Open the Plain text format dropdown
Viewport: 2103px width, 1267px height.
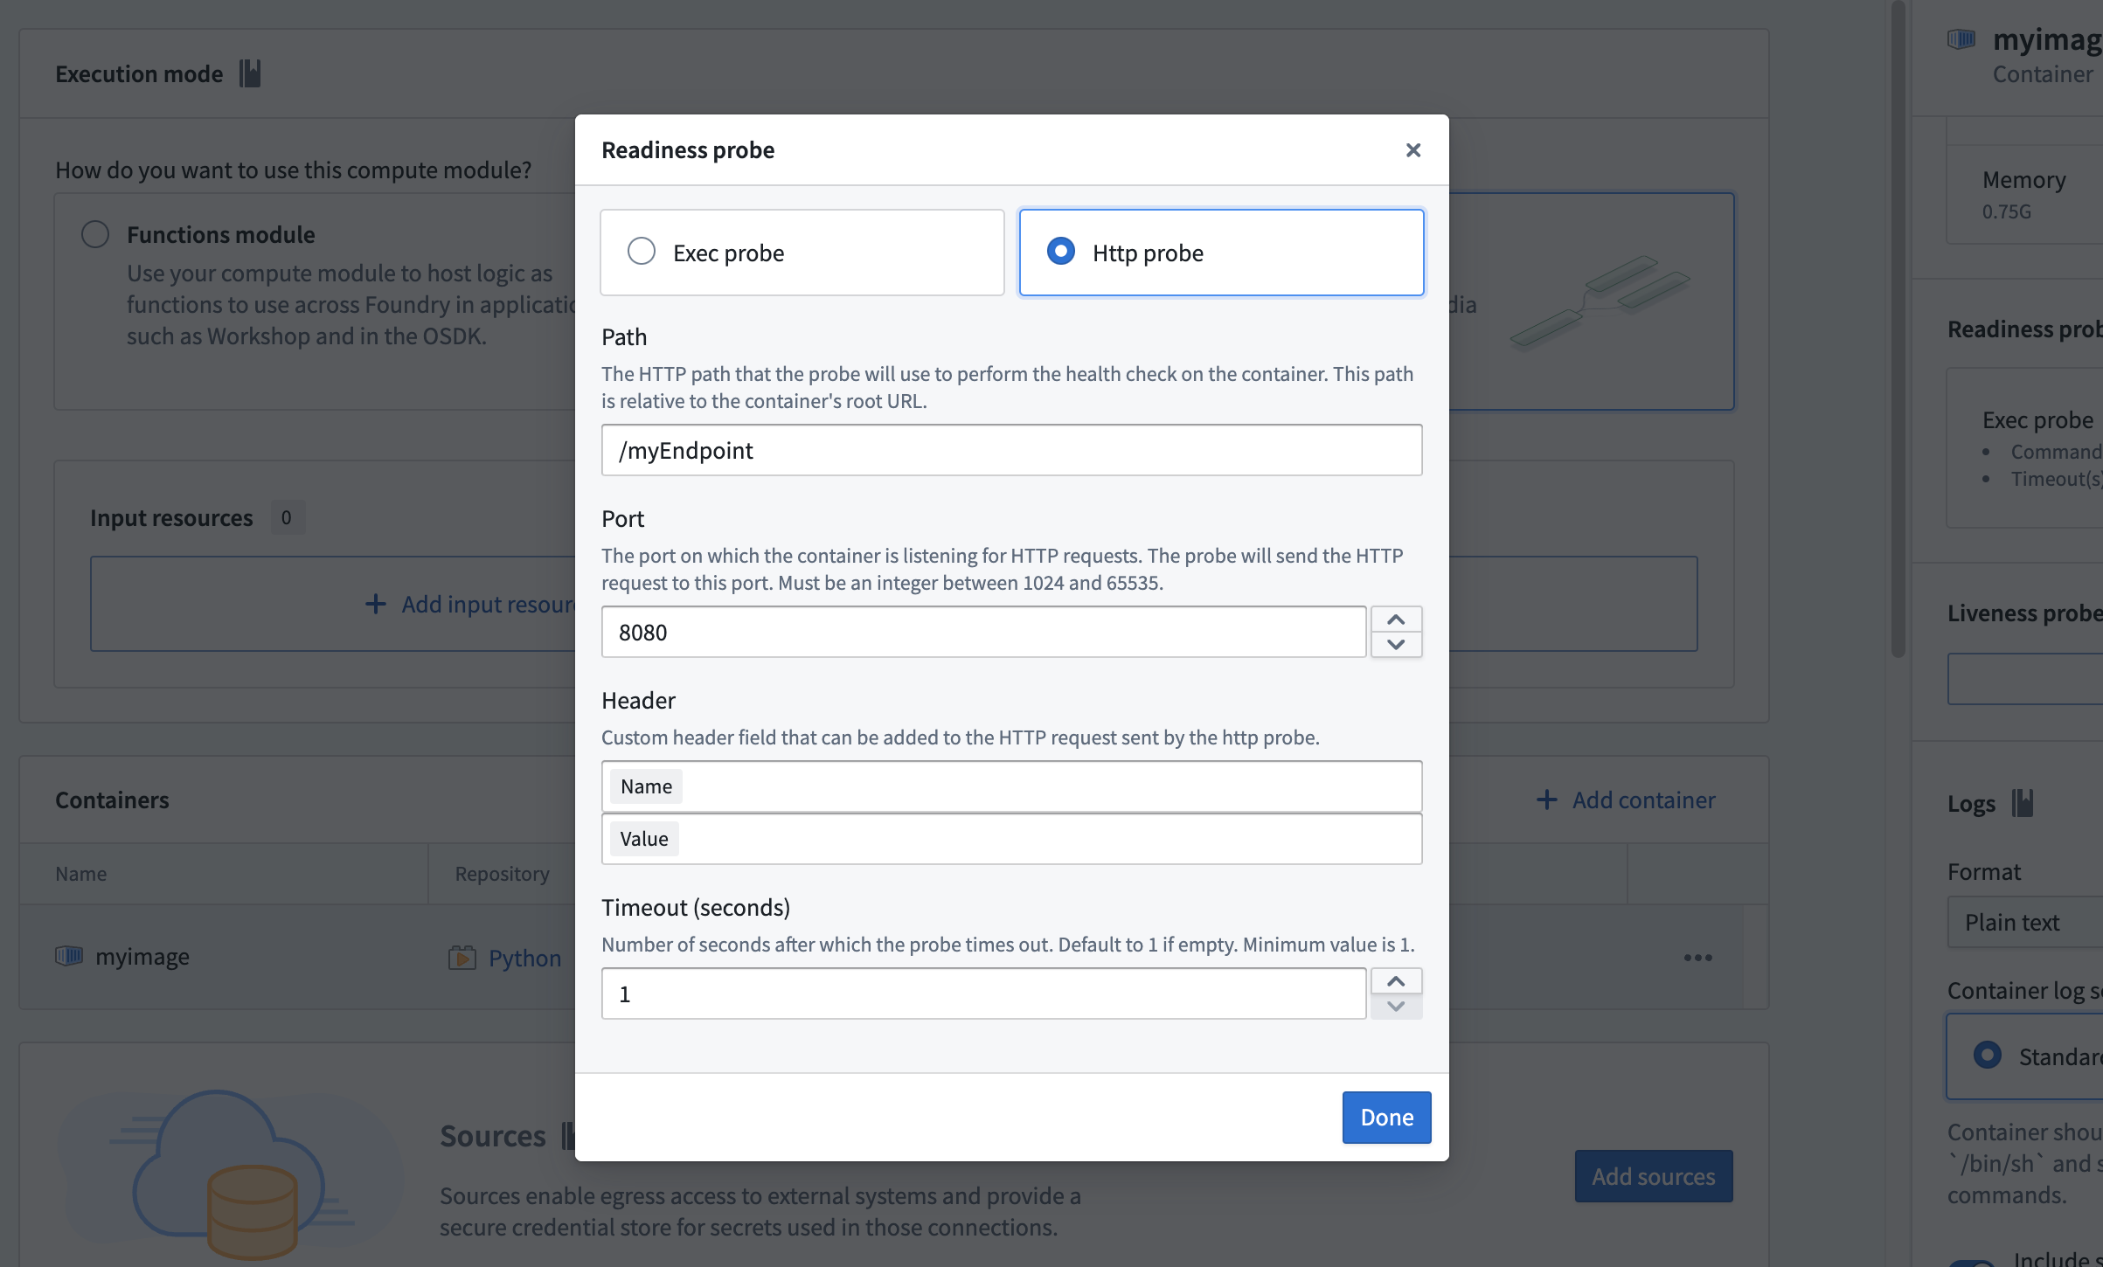2012,922
